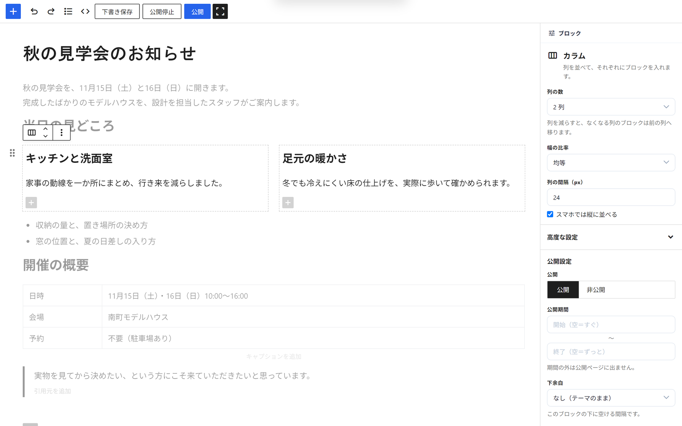Click the 公開期間 end date field
The width and height of the screenshot is (682, 426).
(x=611, y=351)
